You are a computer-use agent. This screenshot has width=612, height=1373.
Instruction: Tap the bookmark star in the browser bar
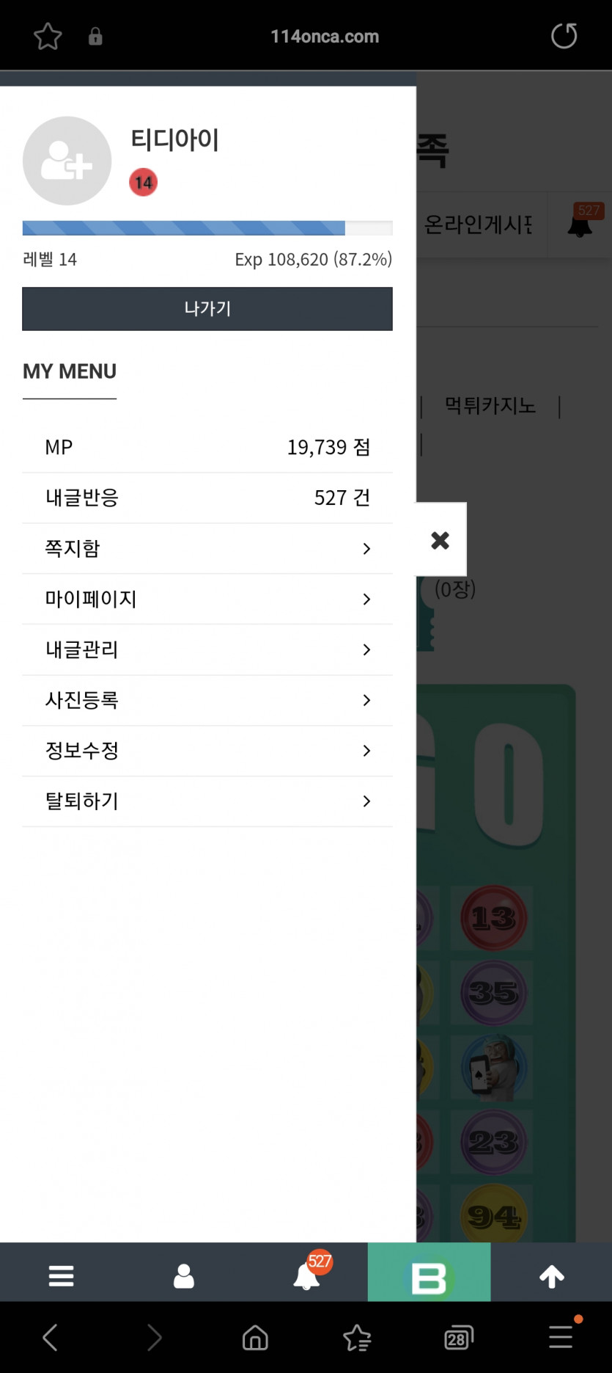(48, 36)
